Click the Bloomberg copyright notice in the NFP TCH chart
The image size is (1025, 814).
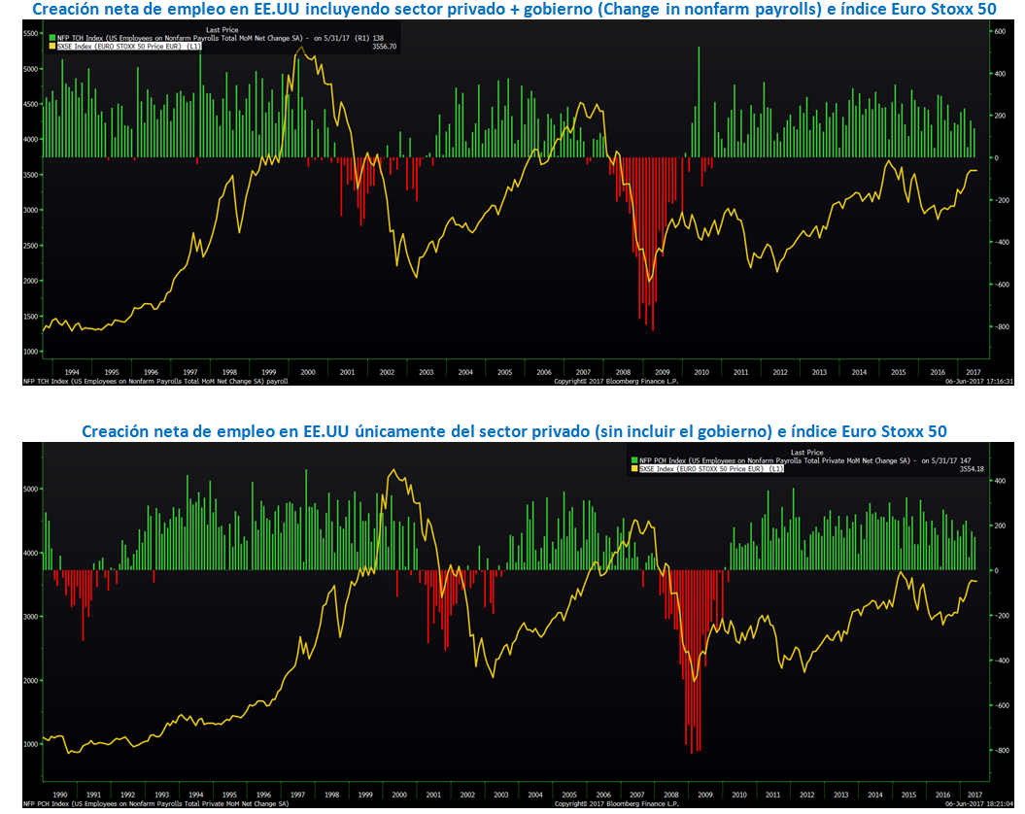[616, 381]
